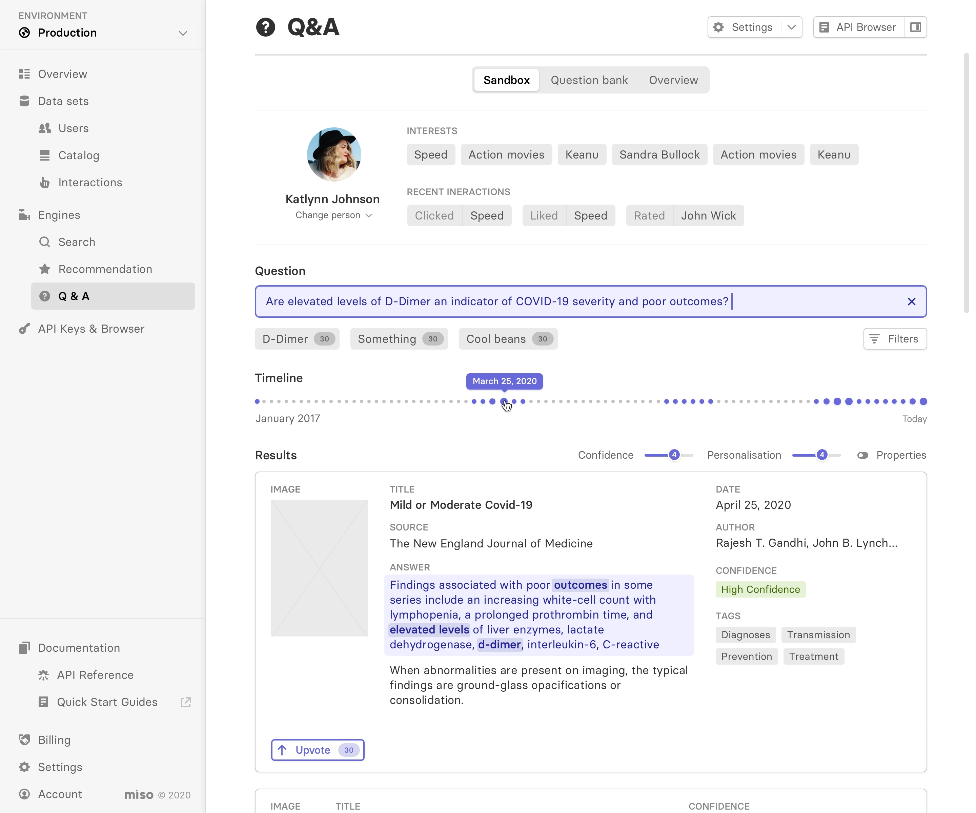Click the Q & A question mark icon
The image size is (976, 813).
pos(45,296)
